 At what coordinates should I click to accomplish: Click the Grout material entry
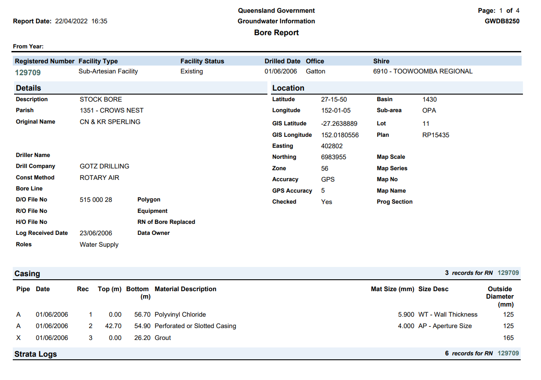point(163,338)
